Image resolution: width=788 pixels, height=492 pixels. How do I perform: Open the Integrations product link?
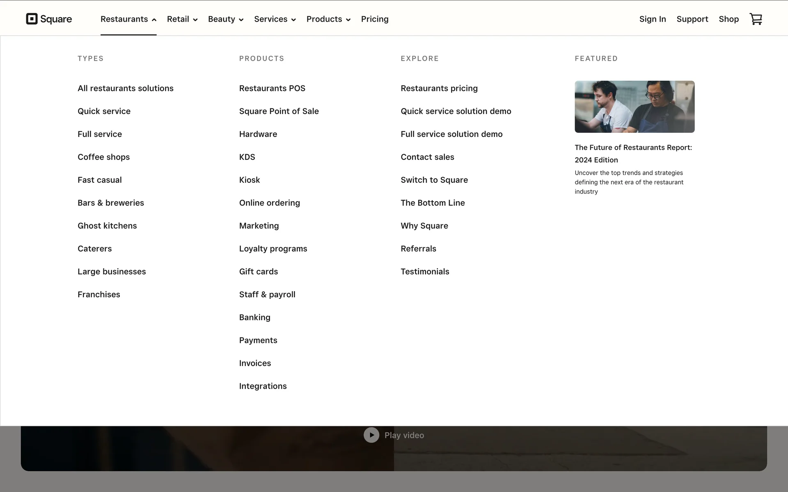(x=263, y=386)
